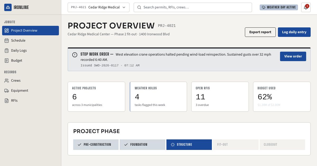Click the PRJ-4021 code beside the title
This screenshot has height=166, width=317.
click(167, 26)
